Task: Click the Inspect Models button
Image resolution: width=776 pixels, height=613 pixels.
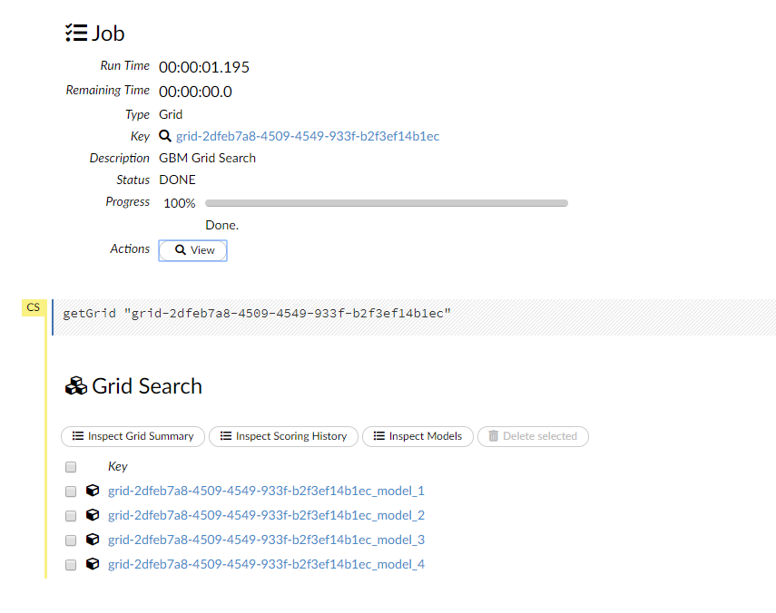Action: tap(417, 436)
